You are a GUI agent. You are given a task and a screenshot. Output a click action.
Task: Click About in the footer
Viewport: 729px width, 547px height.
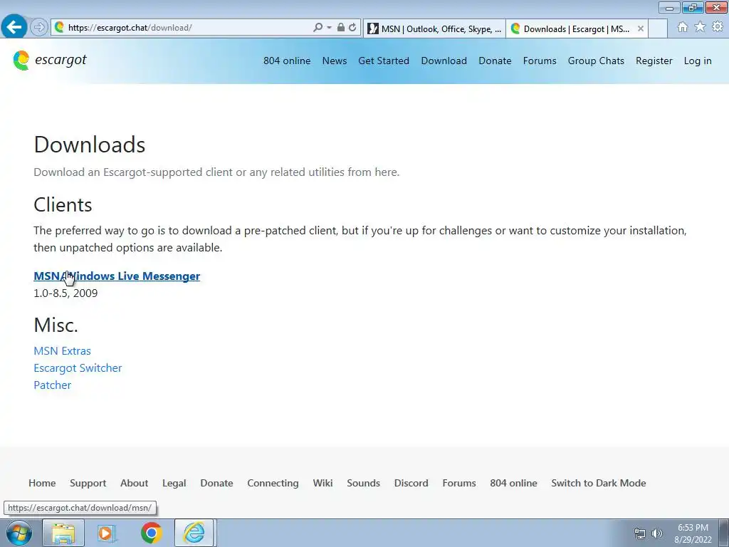134,483
